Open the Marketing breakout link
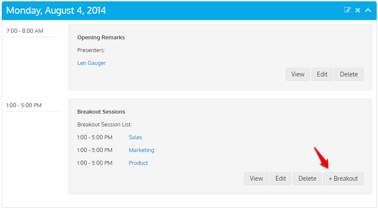The width and height of the screenshot is (378, 208). 141,150
